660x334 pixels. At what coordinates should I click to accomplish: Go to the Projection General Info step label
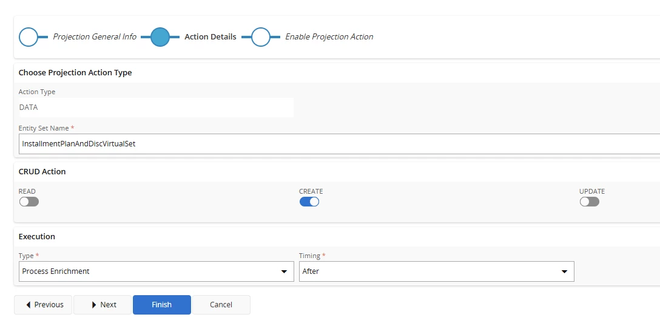[x=95, y=36]
